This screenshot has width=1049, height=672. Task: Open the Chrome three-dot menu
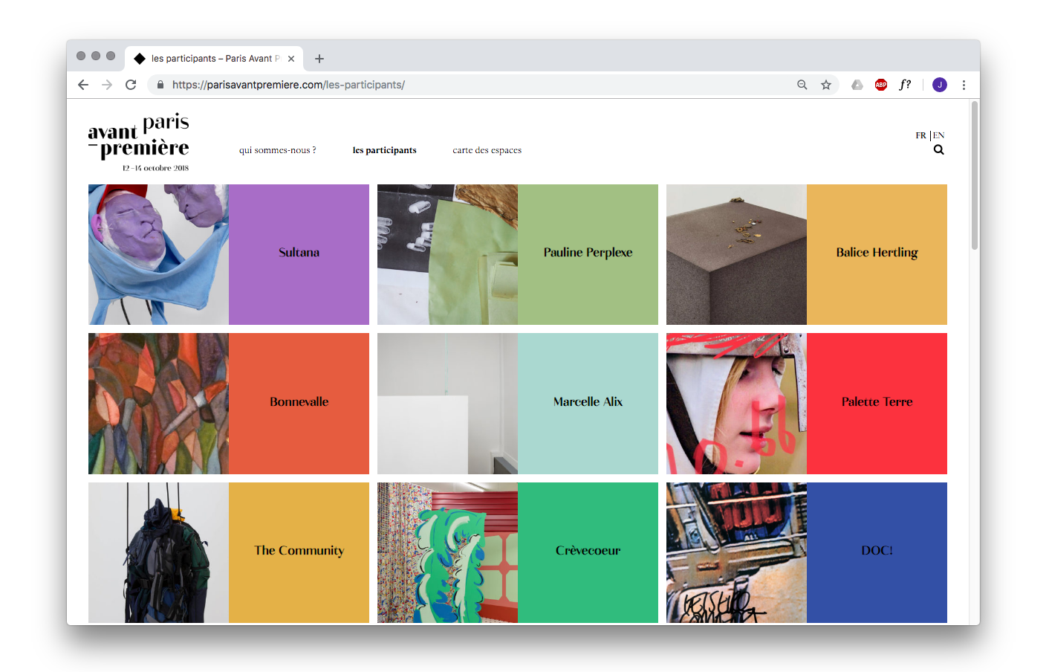[x=964, y=85]
